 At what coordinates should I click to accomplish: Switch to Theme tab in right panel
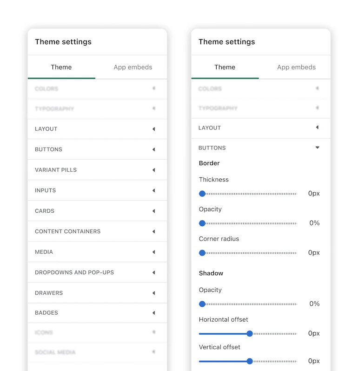pos(225,67)
